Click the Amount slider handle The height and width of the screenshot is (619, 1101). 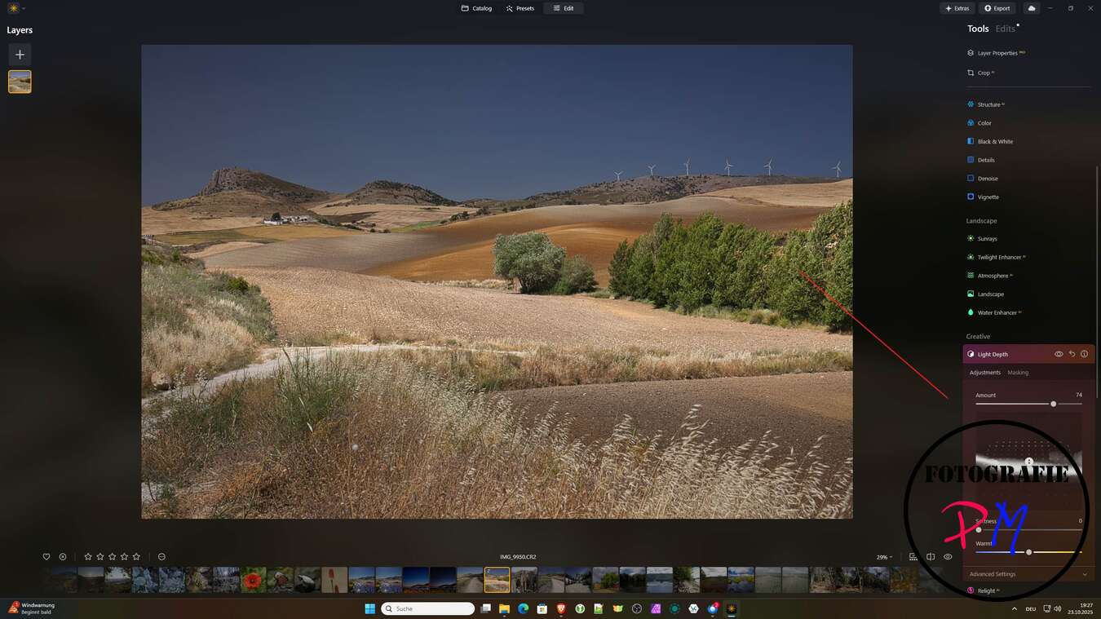(1054, 404)
